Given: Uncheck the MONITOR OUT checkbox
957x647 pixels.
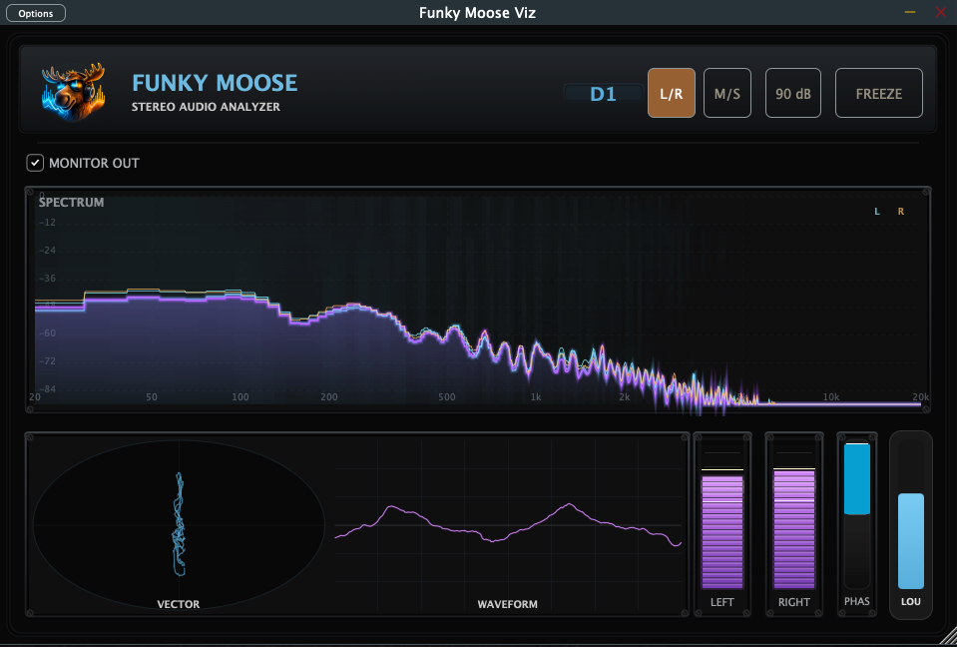Looking at the screenshot, I should coord(37,163).
